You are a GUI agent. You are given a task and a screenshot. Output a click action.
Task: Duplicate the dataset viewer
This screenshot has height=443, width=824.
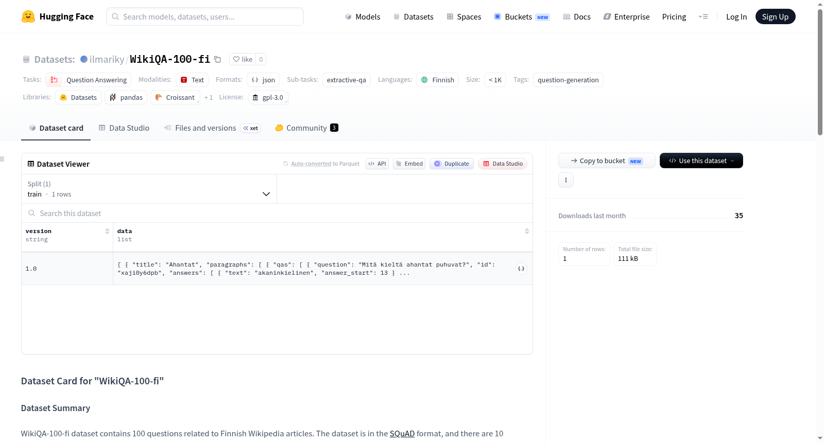(451, 164)
